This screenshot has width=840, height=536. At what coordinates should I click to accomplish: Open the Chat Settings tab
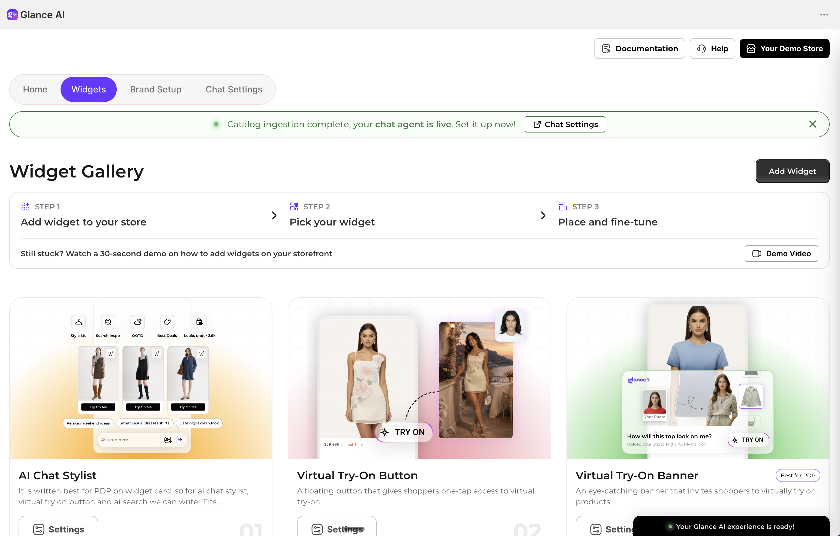[234, 89]
